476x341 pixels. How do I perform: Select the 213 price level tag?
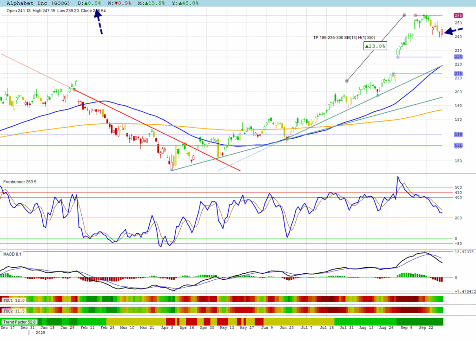(x=458, y=74)
